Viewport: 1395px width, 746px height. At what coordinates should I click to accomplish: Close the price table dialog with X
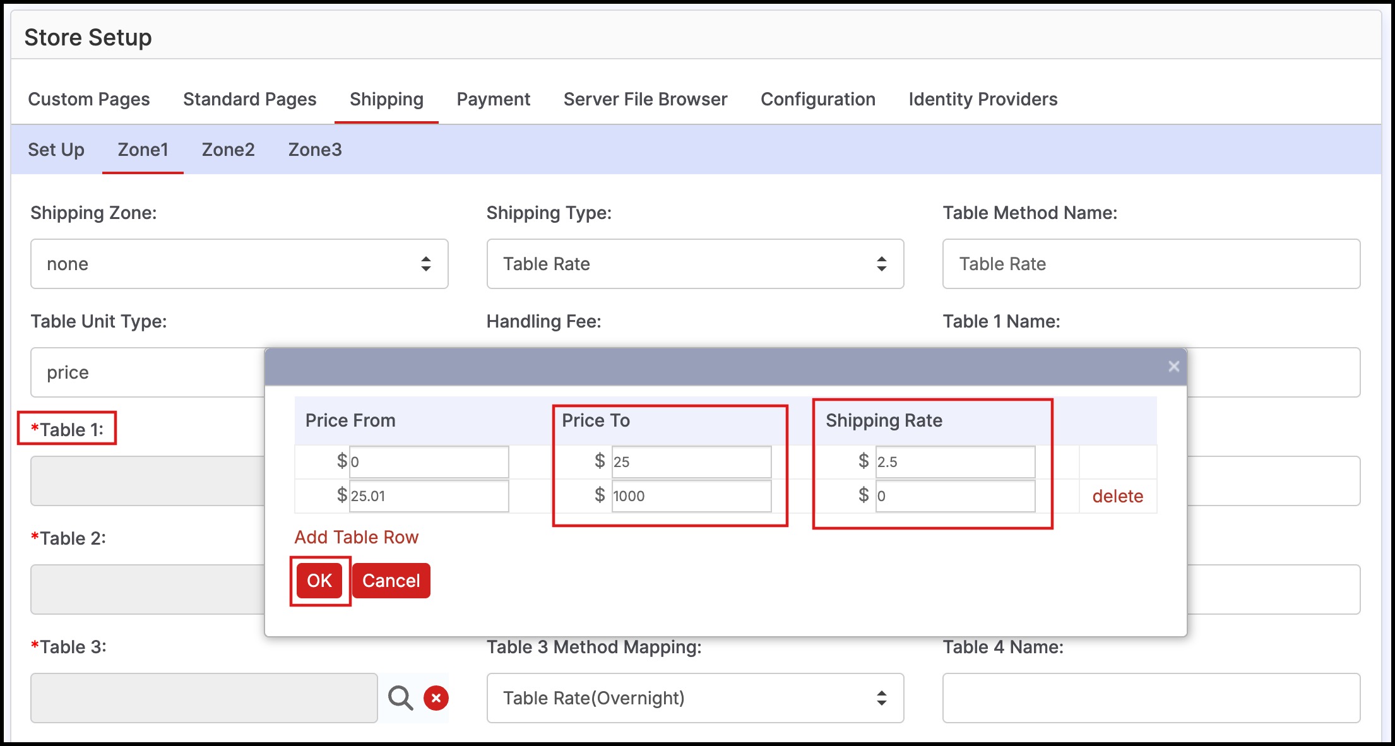(1173, 367)
